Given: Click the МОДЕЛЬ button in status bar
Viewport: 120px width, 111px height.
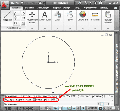Looking at the screenshot, I should [92, 108].
